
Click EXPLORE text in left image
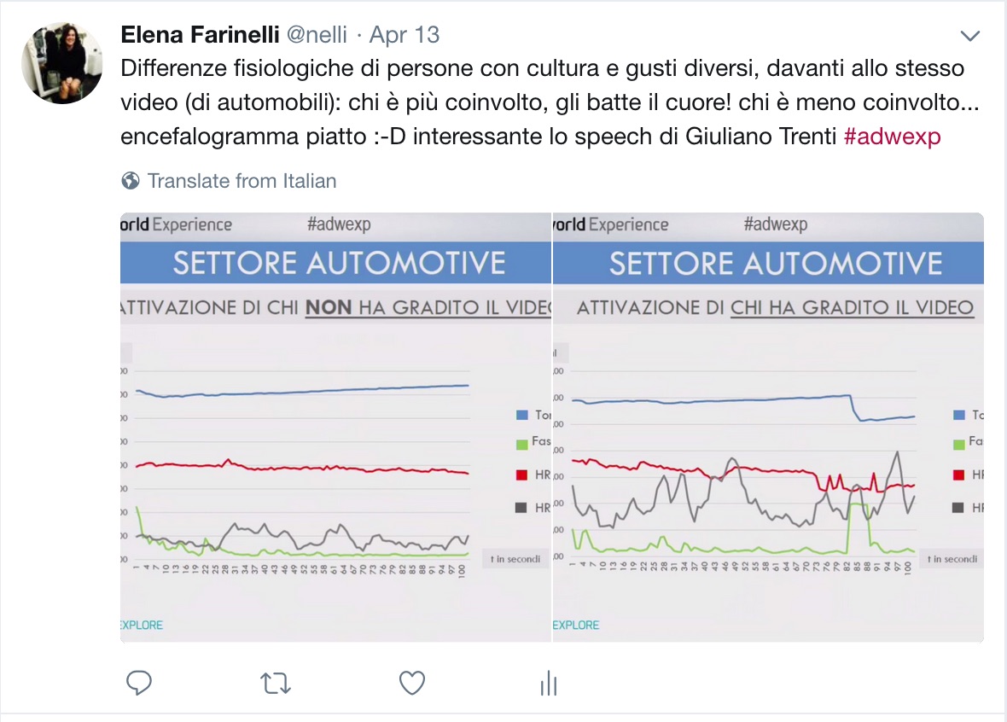(142, 625)
